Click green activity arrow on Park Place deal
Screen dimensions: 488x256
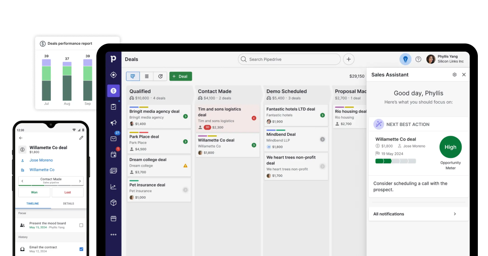tap(185, 142)
